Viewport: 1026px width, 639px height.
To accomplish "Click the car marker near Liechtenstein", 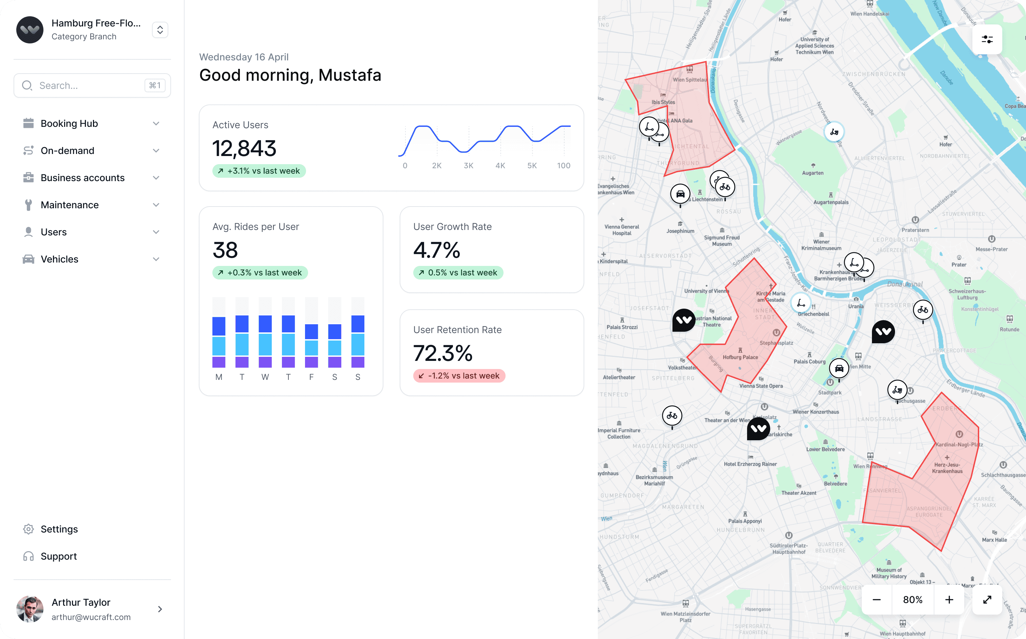I will click(680, 194).
